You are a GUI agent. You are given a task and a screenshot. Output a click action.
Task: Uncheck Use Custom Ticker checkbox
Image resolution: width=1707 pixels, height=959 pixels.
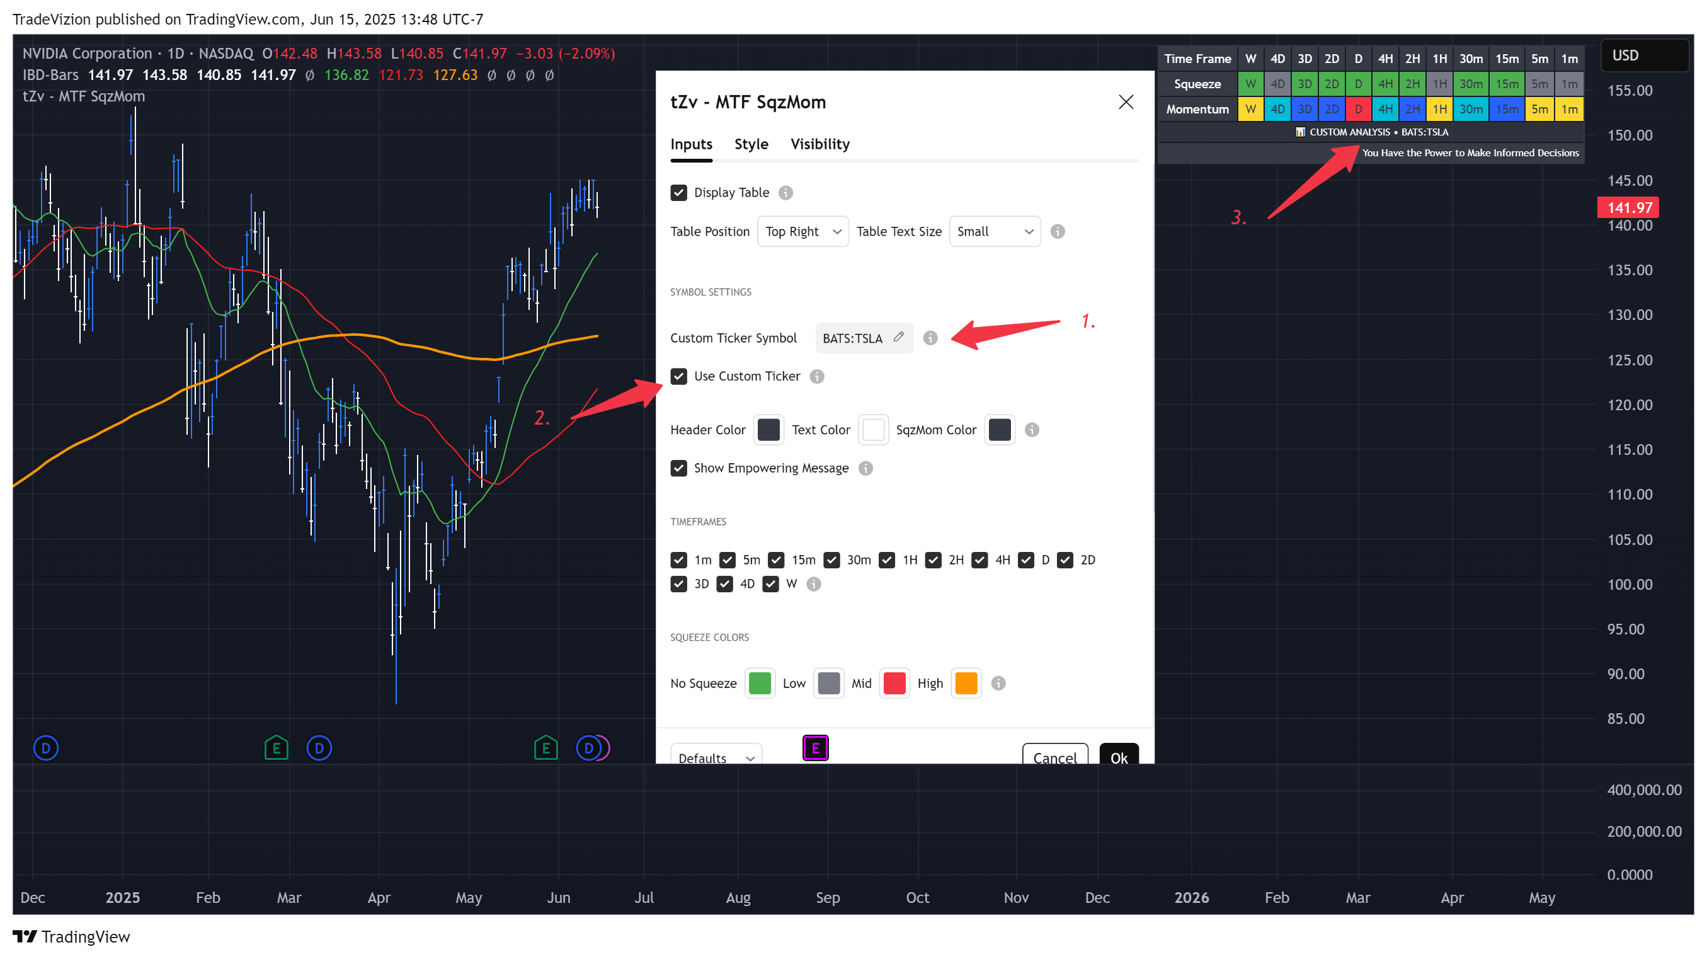coord(678,376)
